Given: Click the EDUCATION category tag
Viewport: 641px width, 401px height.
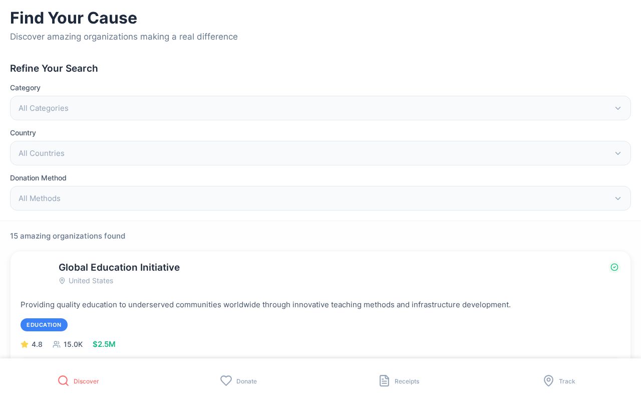Looking at the screenshot, I should tap(44, 325).
